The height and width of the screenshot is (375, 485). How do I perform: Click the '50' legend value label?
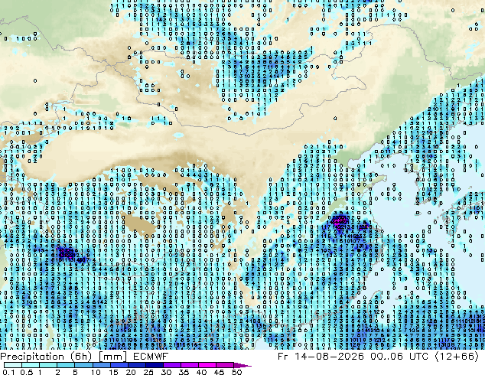(x=236, y=372)
